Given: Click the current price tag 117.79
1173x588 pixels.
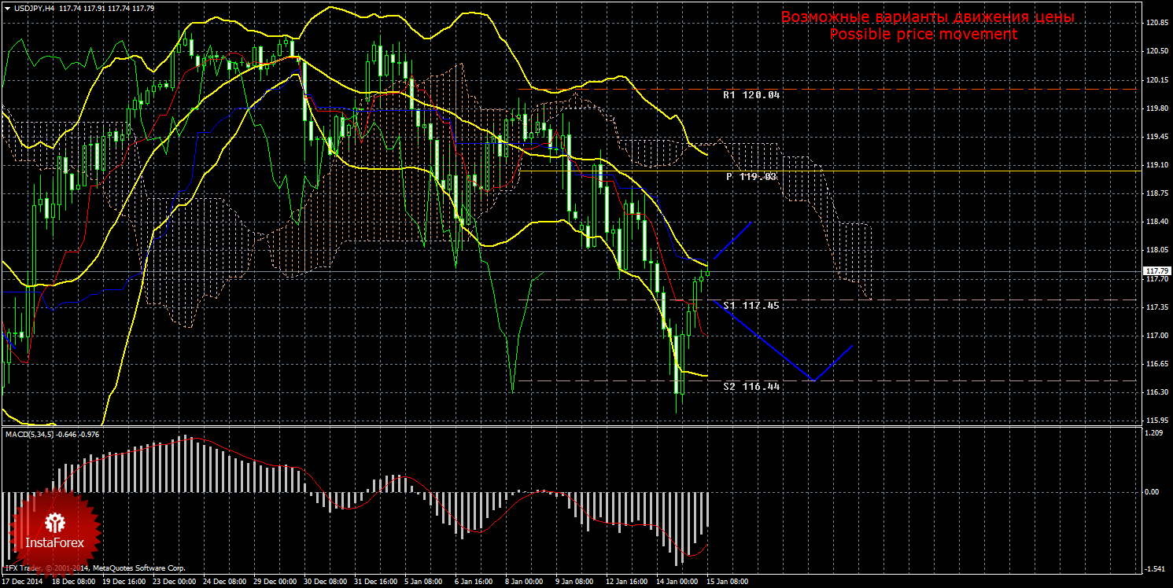Looking at the screenshot, I should click(1156, 270).
